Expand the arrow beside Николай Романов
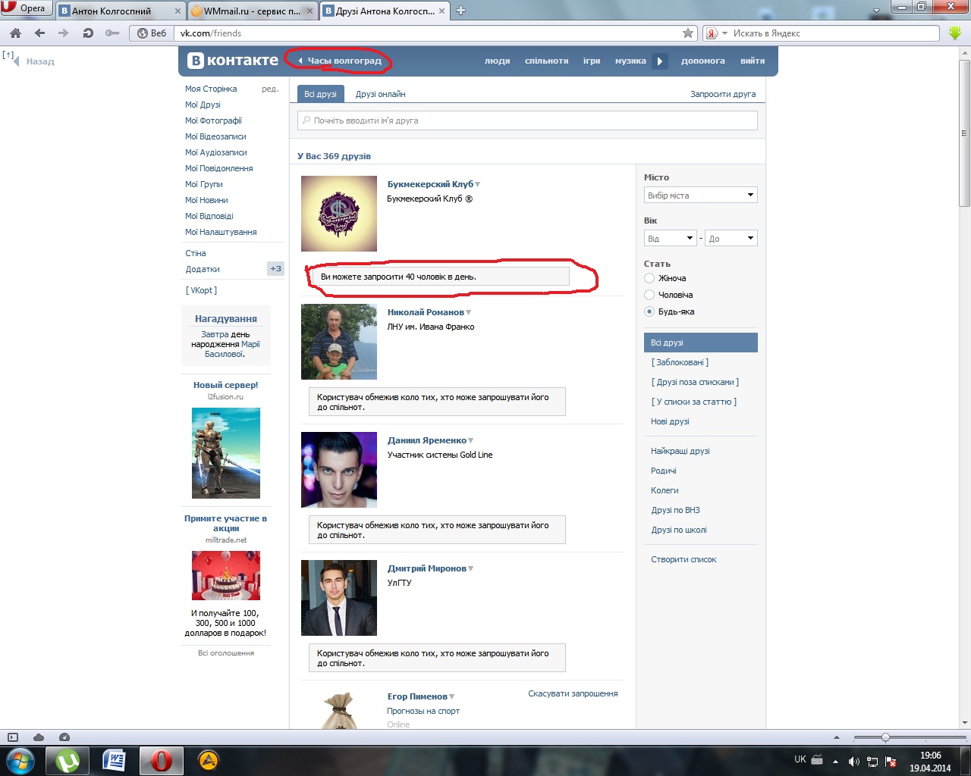The width and height of the screenshot is (971, 776). (468, 312)
